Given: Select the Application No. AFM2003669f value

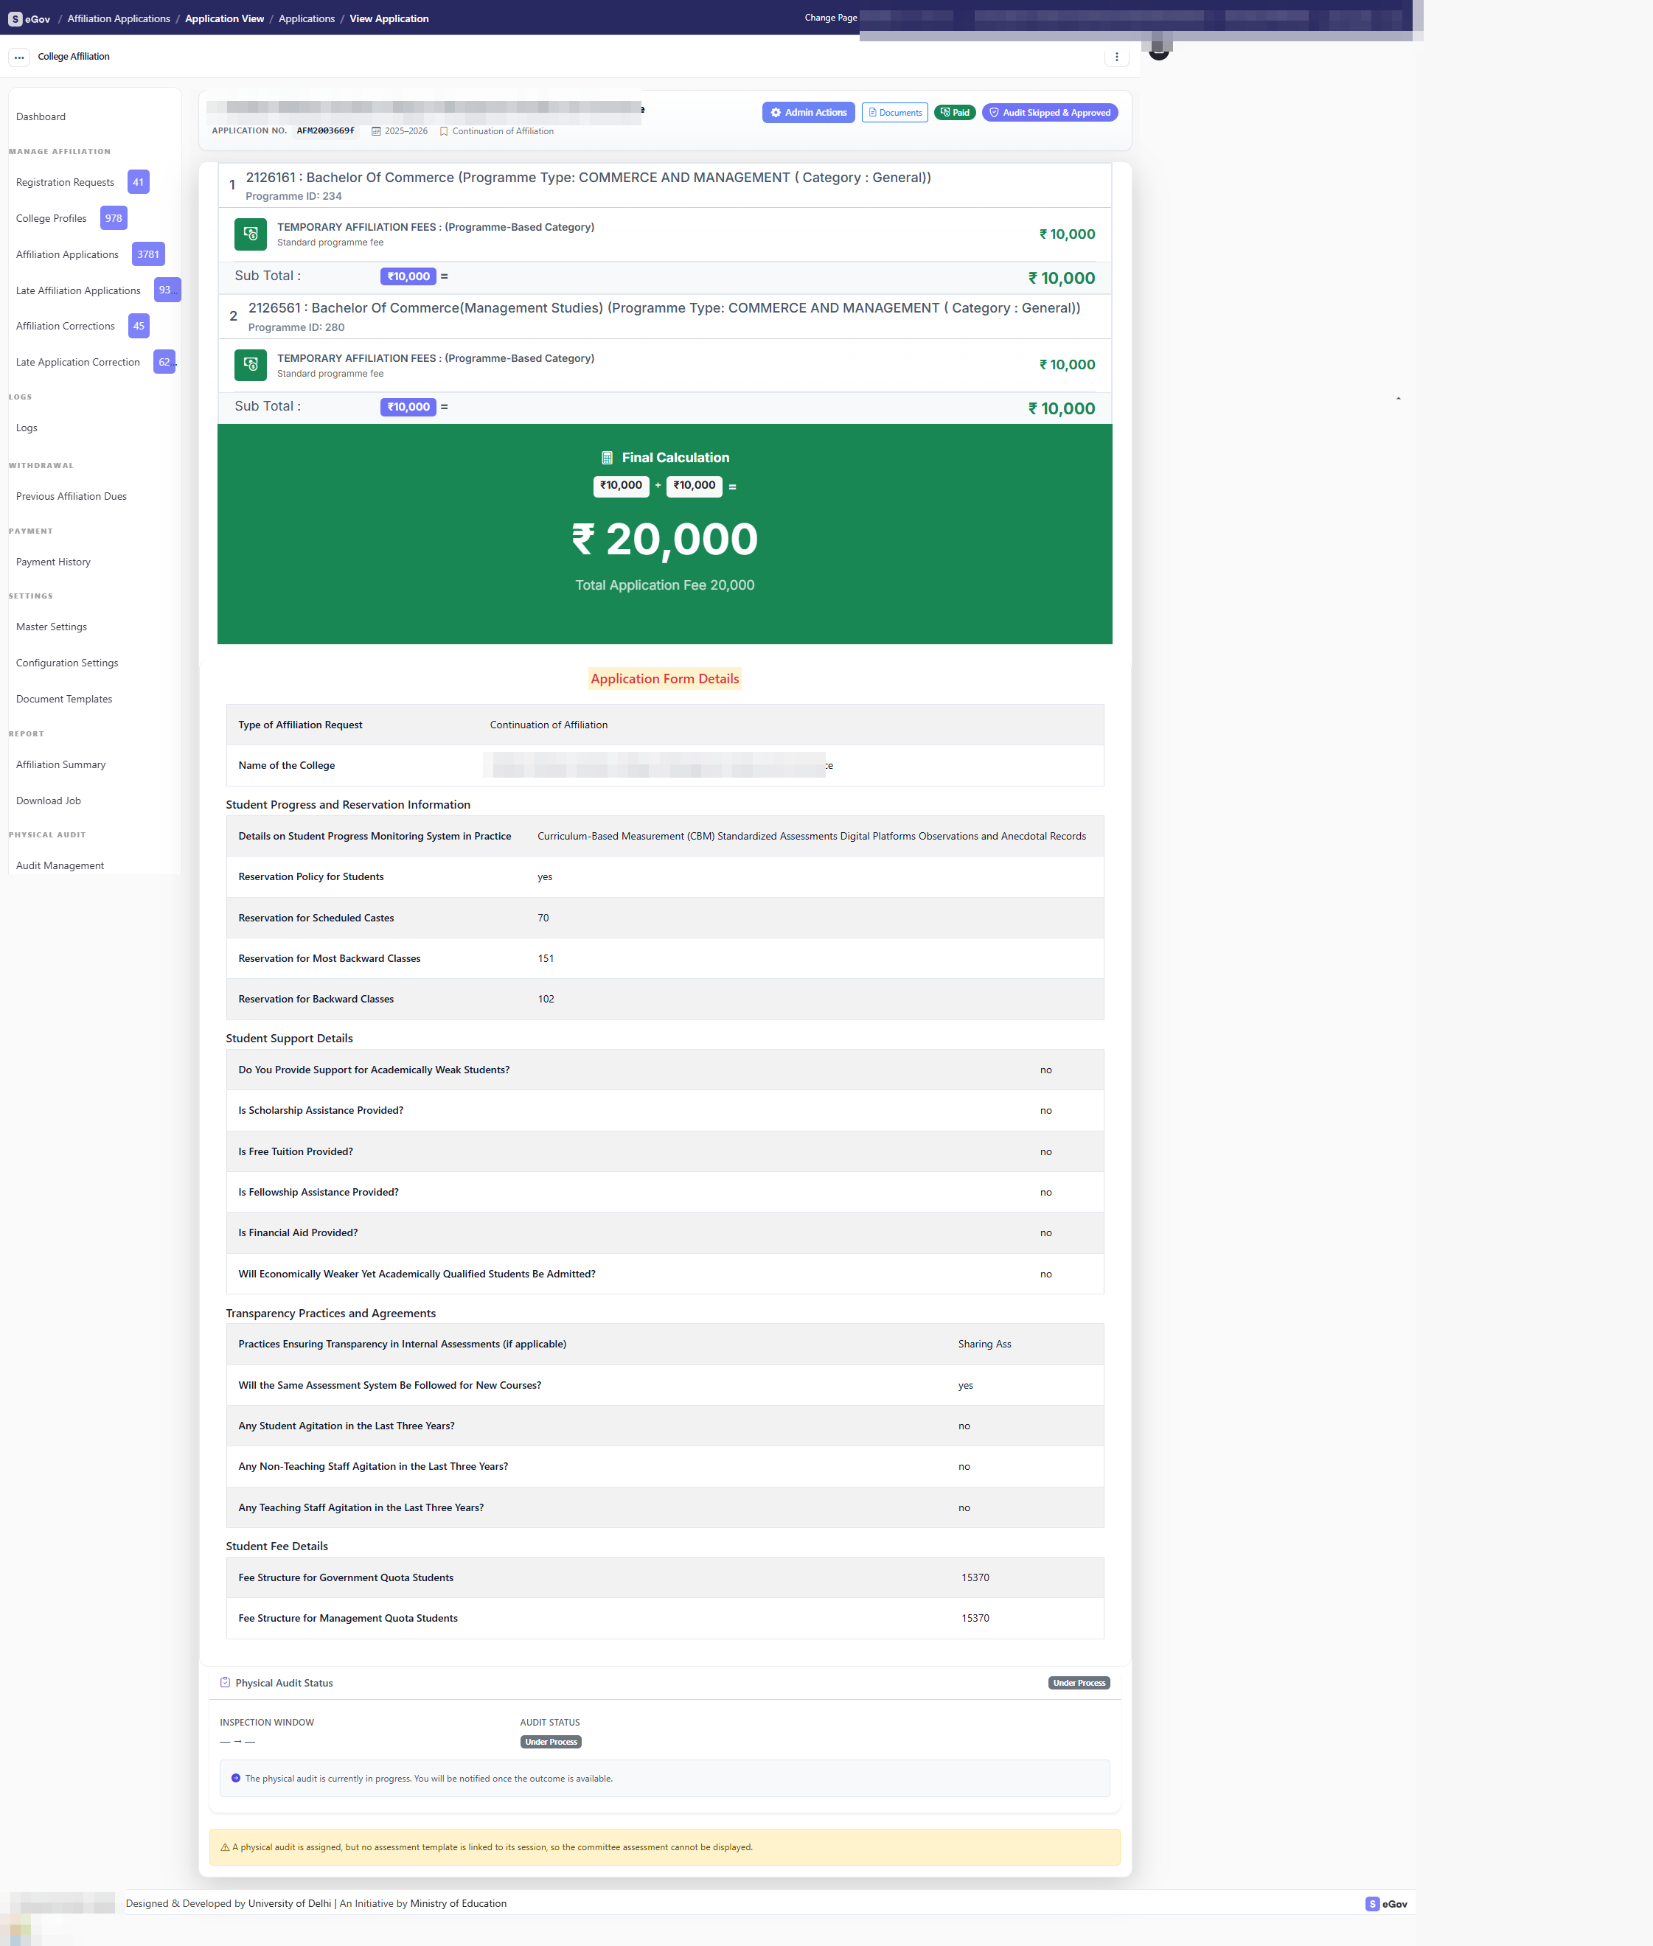Looking at the screenshot, I should coord(325,131).
